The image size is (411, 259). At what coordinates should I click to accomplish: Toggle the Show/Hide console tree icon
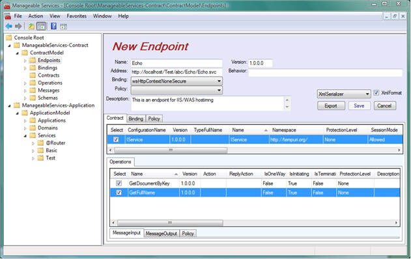coord(42,26)
